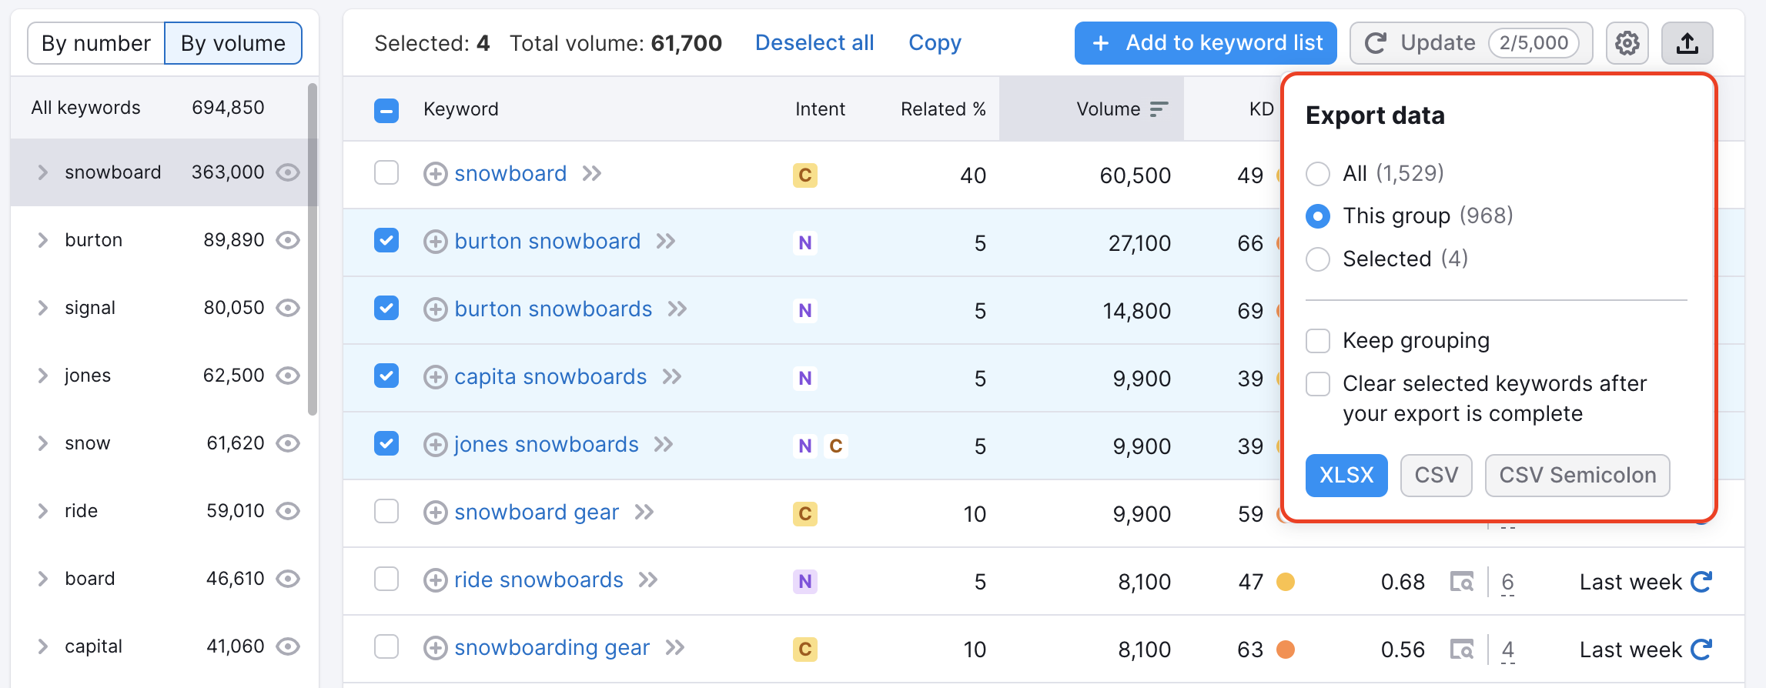Click the Deselect all link

(x=814, y=43)
